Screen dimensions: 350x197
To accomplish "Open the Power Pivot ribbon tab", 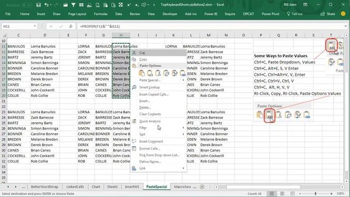I will tap(270, 14).
